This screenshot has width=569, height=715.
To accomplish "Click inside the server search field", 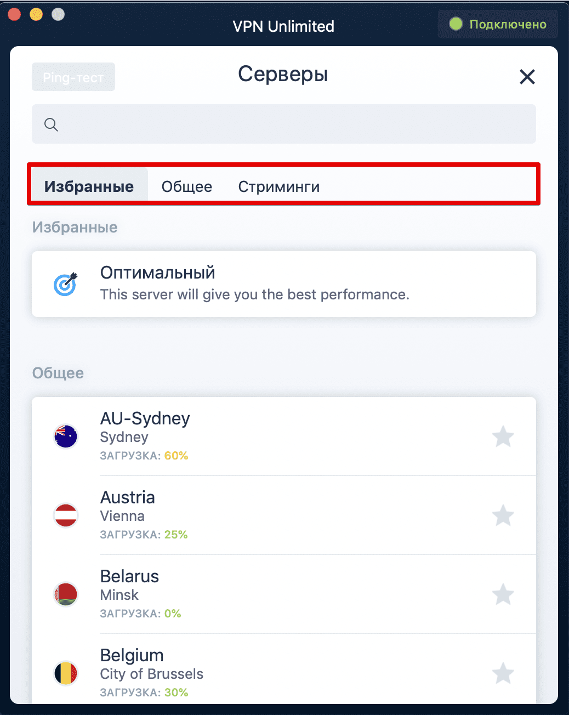I will (284, 124).
